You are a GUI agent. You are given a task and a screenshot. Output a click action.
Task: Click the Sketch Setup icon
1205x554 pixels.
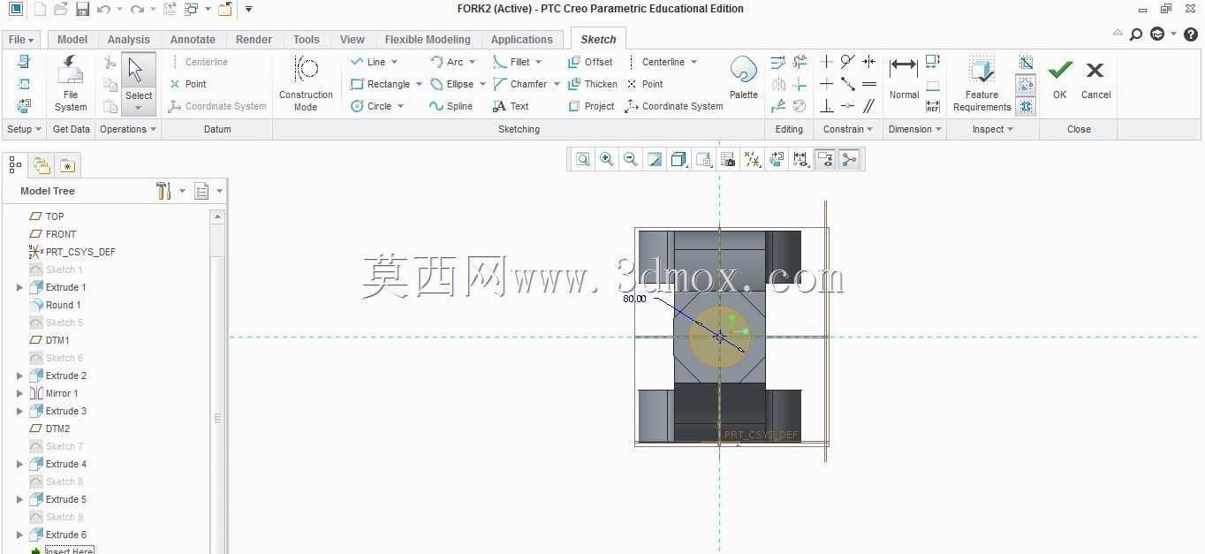[x=24, y=62]
